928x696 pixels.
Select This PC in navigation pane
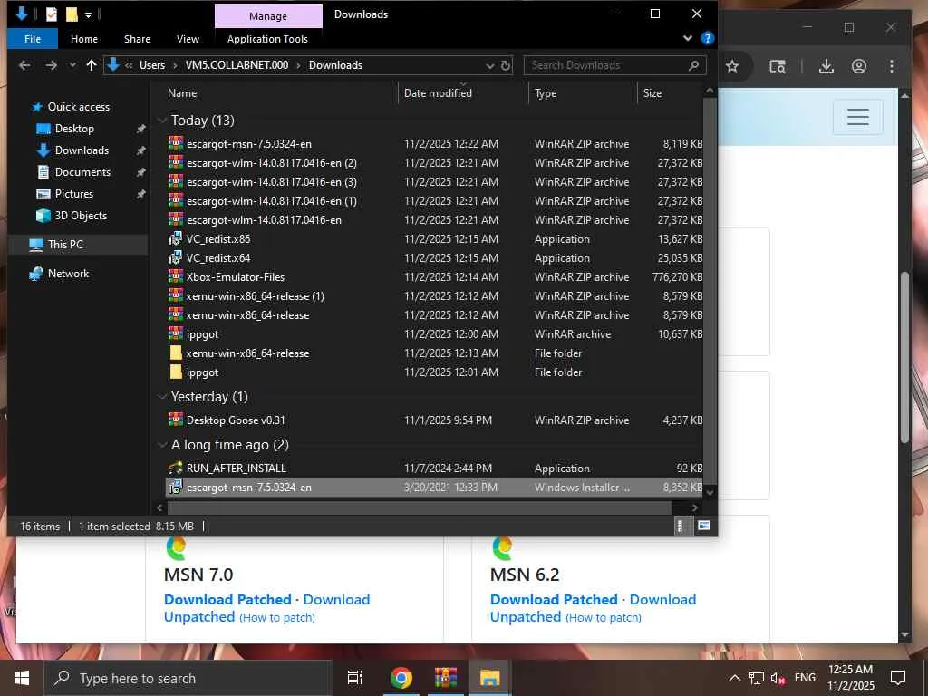pyautogui.click(x=65, y=245)
